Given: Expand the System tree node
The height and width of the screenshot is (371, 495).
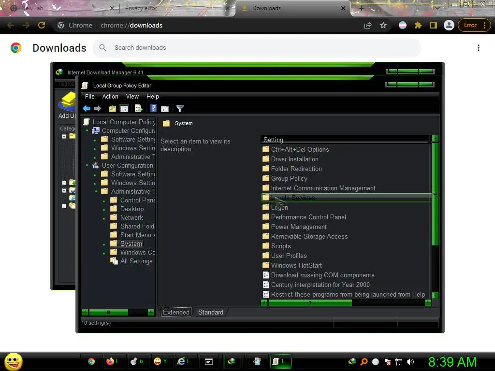Looking at the screenshot, I should coord(104,244).
